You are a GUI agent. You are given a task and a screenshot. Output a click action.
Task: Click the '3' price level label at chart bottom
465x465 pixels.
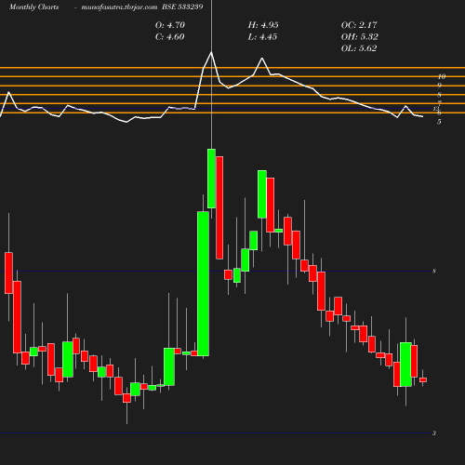coord(434,433)
